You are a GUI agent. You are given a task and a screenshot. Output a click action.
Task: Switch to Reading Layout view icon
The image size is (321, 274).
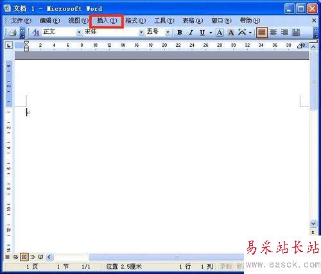tap(40, 257)
